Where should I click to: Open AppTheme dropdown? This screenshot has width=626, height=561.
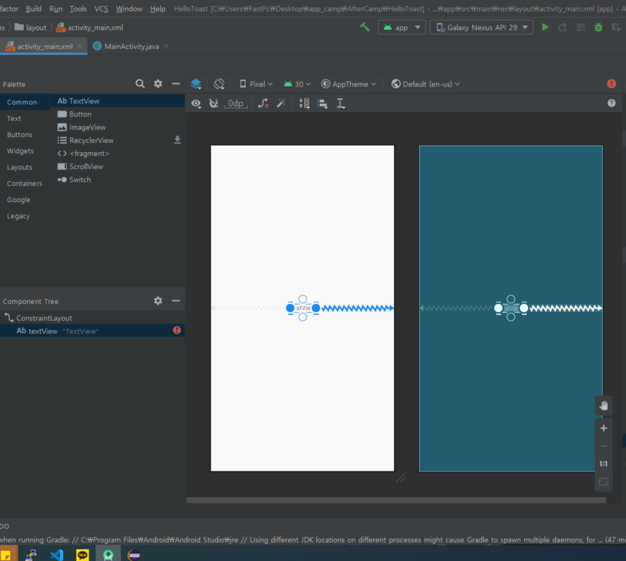click(349, 84)
